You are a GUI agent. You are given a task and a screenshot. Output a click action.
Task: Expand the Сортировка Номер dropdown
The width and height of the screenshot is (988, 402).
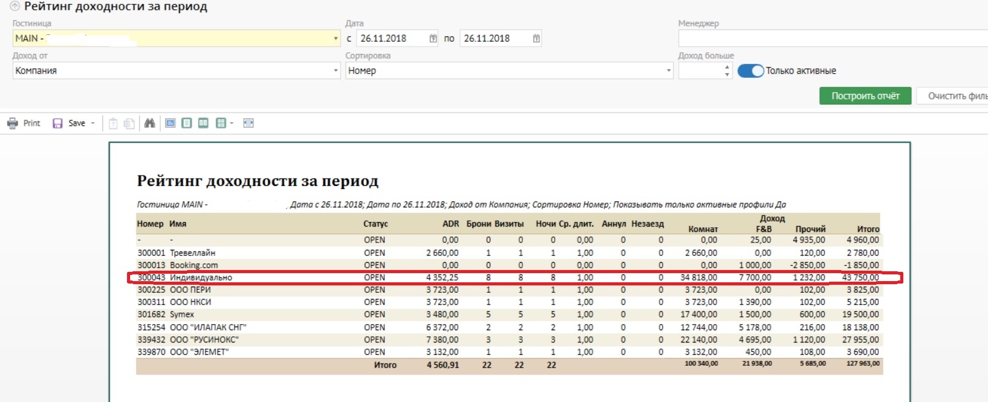pos(668,71)
